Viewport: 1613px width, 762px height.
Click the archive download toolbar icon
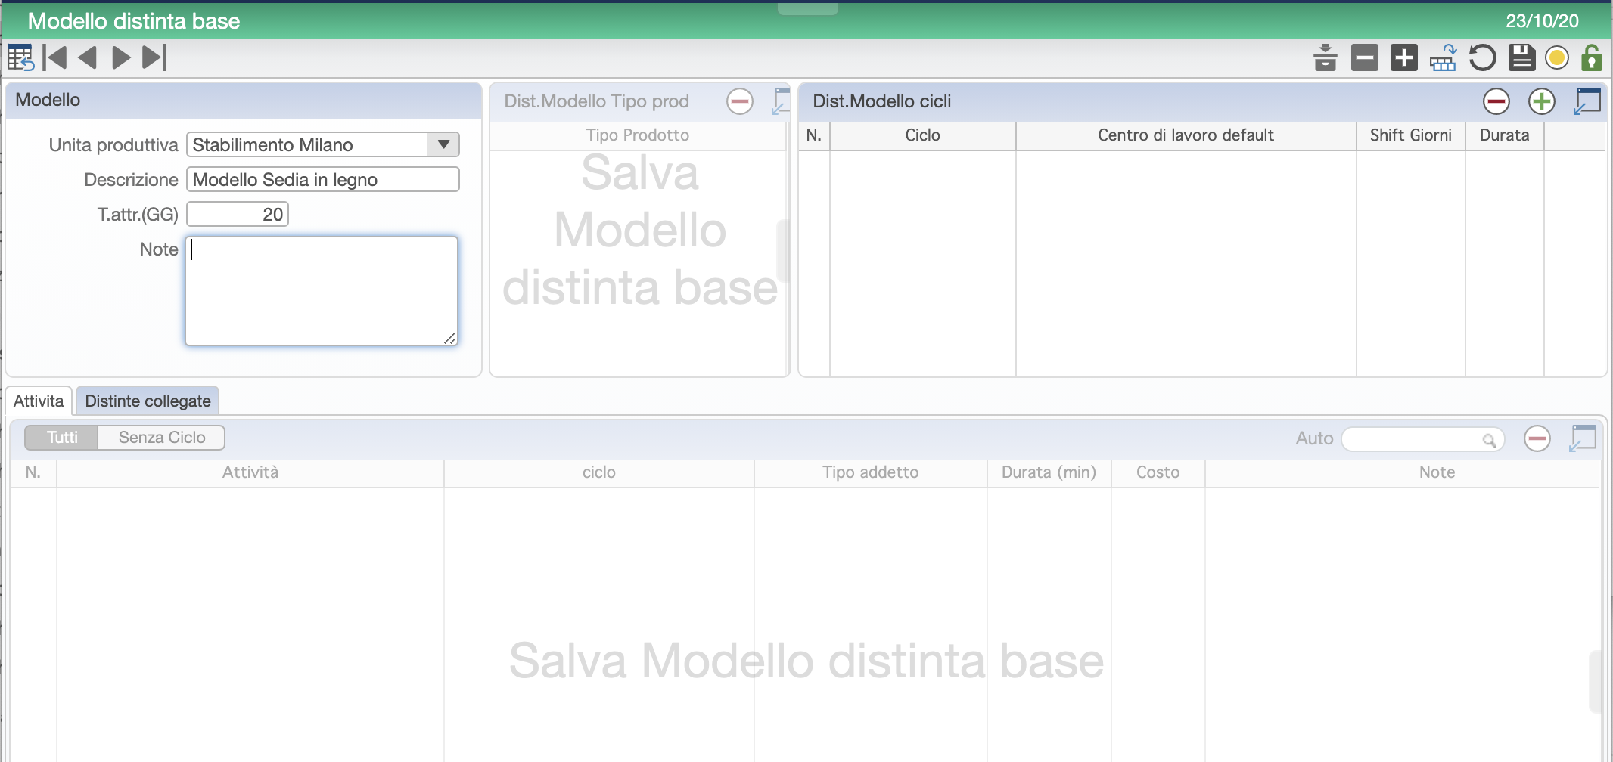pyautogui.click(x=1326, y=57)
